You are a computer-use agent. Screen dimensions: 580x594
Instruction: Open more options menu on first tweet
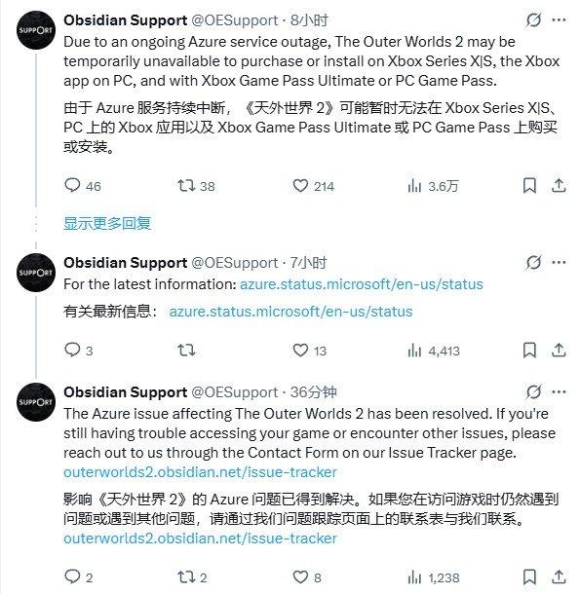coord(559,19)
